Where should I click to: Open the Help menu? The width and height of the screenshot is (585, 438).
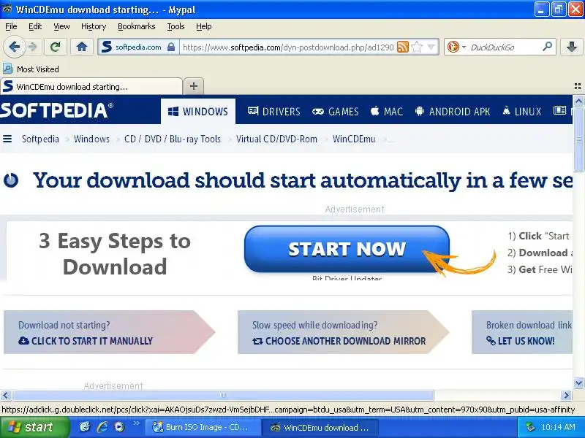click(204, 26)
